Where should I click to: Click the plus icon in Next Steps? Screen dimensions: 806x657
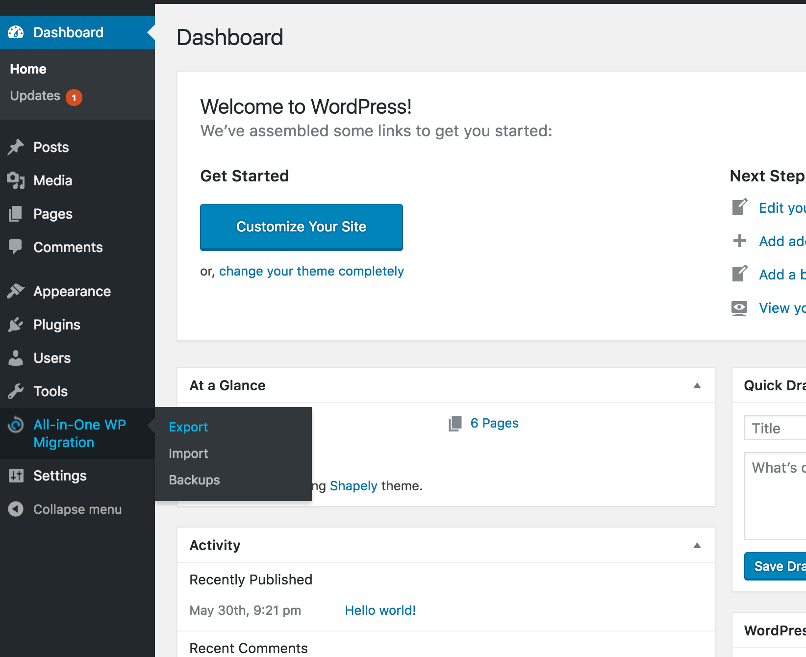pos(739,241)
